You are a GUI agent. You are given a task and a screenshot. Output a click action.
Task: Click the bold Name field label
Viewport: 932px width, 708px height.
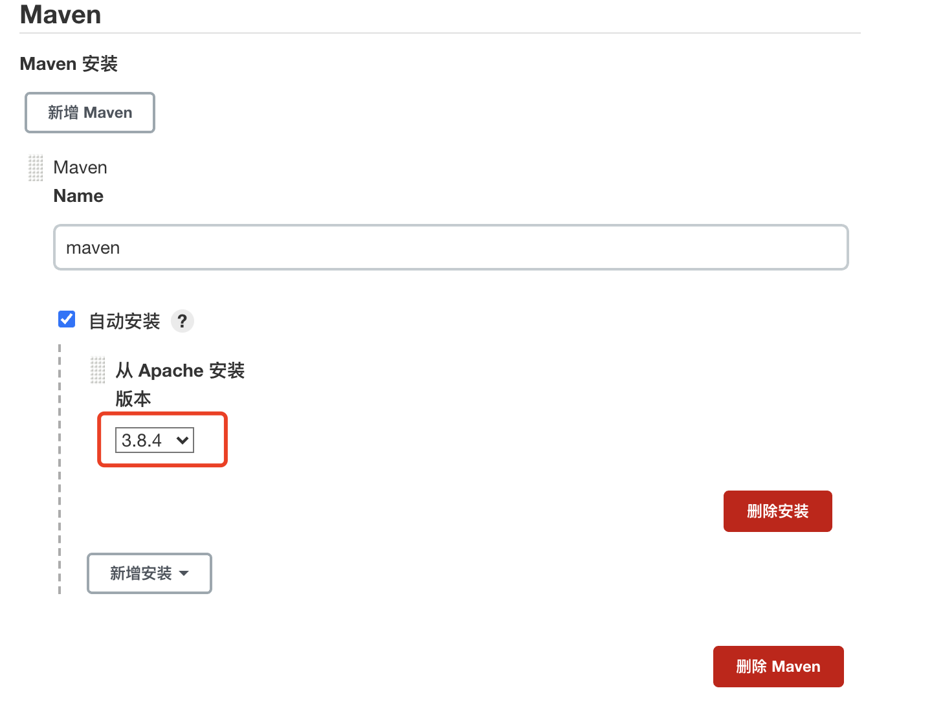point(78,196)
